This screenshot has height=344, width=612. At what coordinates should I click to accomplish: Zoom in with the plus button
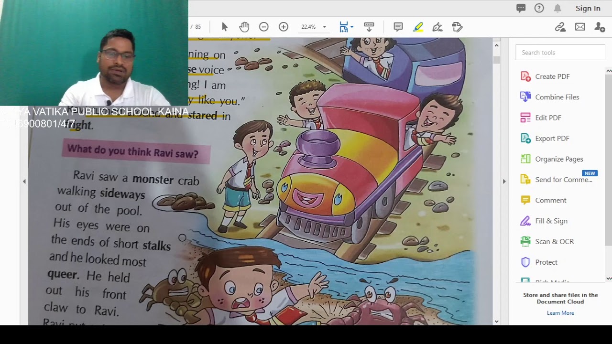click(x=284, y=27)
